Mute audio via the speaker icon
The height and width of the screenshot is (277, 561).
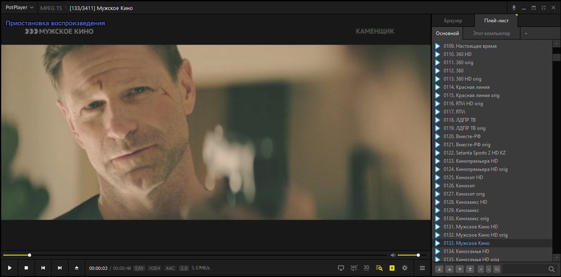(x=393, y=255)
